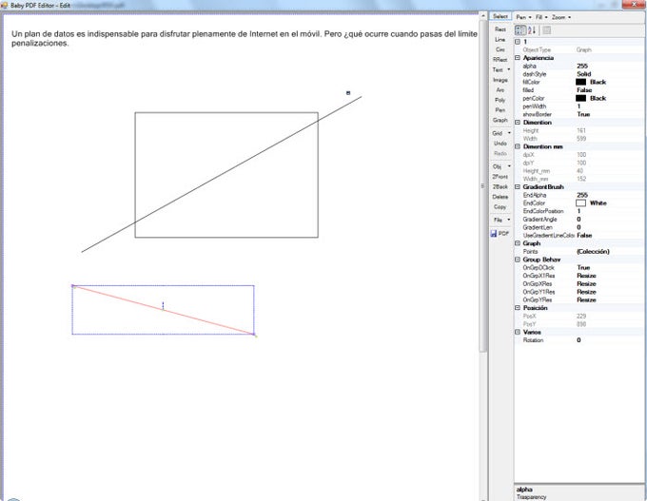Click the small rotation handle above the long line
647x501 pixels.
click(348, 93)
